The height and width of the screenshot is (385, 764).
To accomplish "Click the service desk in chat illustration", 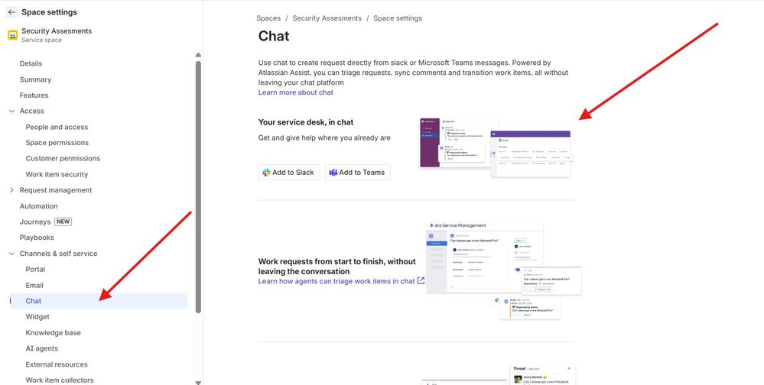I will pyautogui.click(x=495, y=147).
